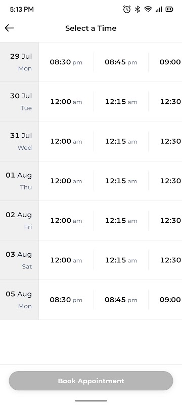Tap the 30 Jul Tue date cell
Viewport: 182px width, 405px height.
(19, 102)
